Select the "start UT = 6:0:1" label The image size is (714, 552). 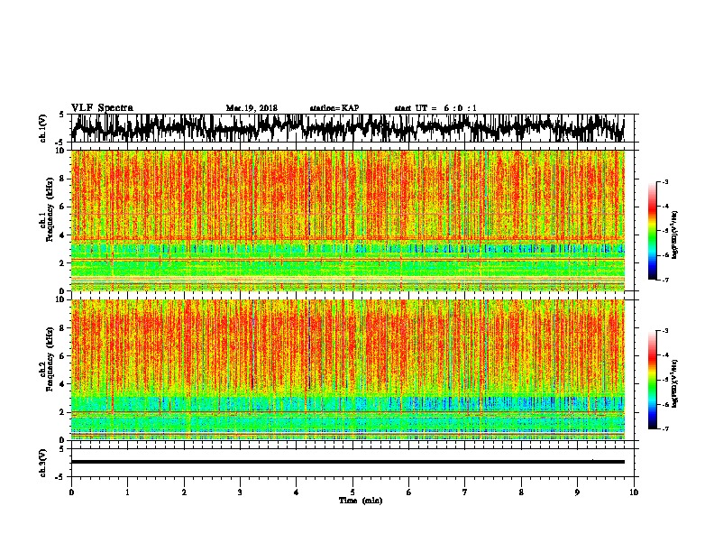pos(435,108)
